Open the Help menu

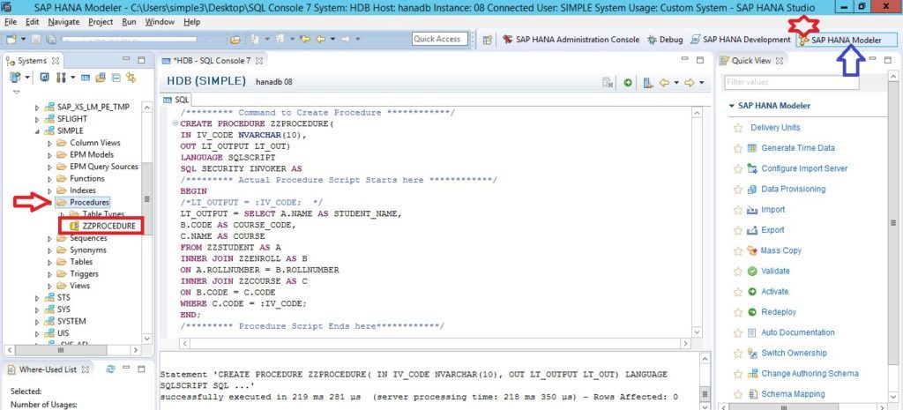click(x=191, y=22)
